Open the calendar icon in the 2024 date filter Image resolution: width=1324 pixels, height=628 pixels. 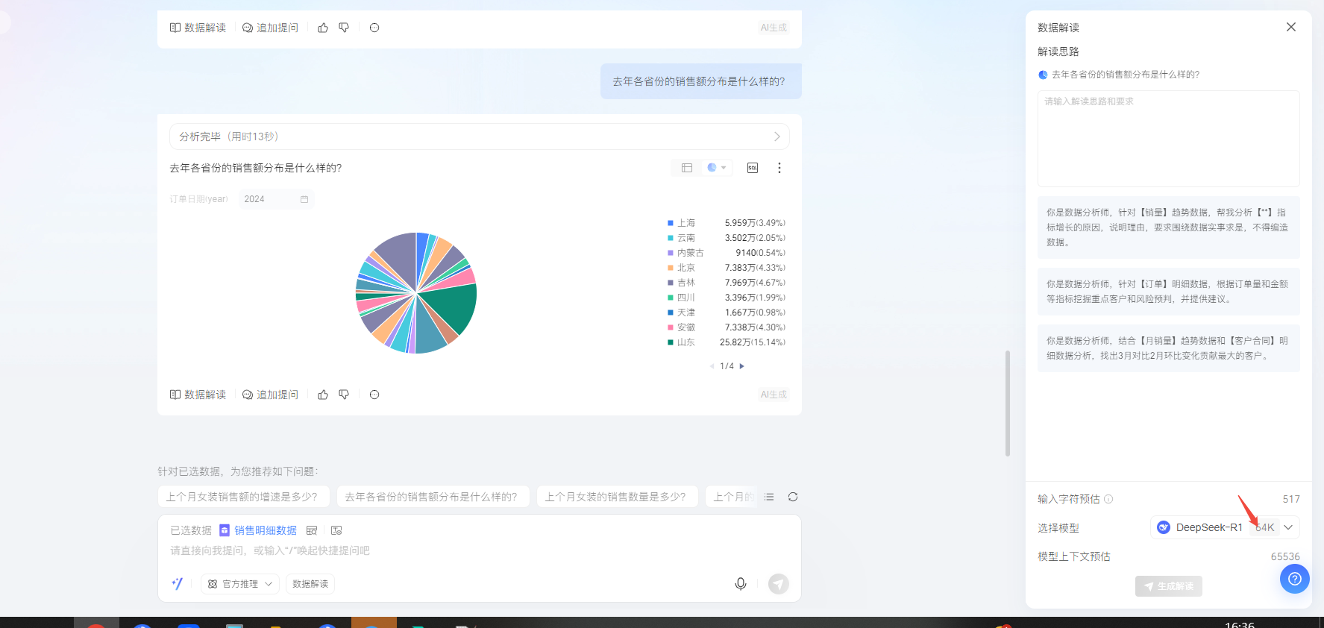(304, 199)
